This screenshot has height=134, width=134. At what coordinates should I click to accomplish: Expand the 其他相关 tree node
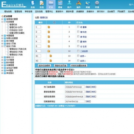tap(2, 73)
